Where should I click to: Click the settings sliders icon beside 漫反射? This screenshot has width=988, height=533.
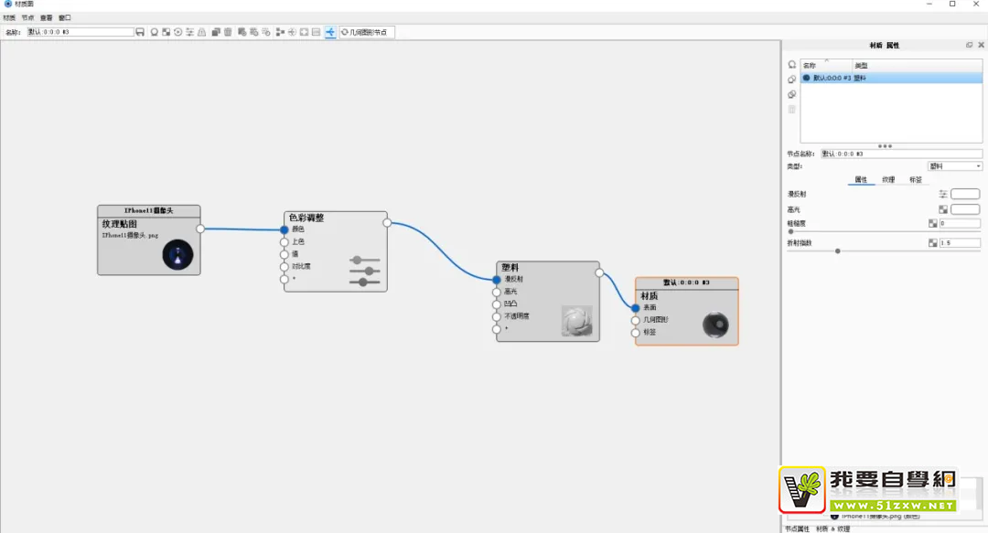[x=943, y=194]
